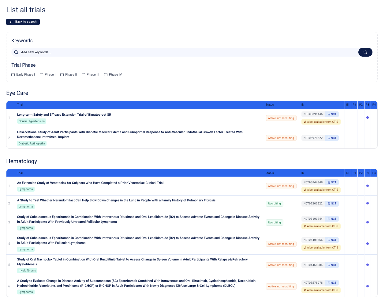Screen dimensions: 385x303
Task: Click the blue P3 dot for the Bimatoprost trial
Action: click(367, 118)
